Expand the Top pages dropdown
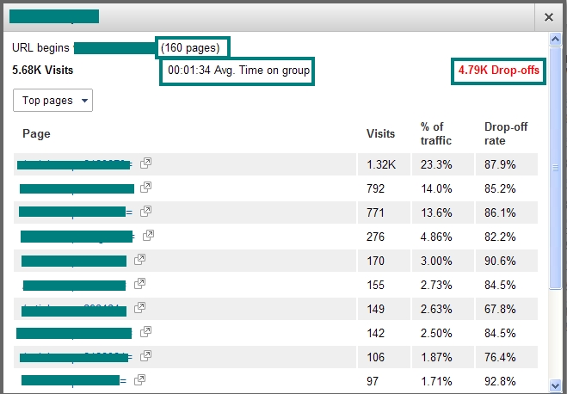Viewport: 567px width, 394px height. pyautogui.click(x=52, y=101)
